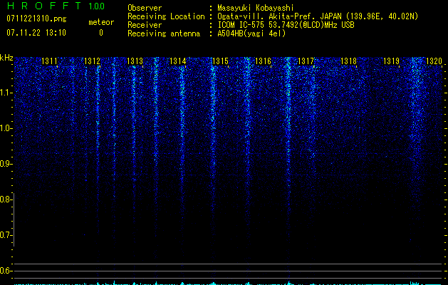
Task: Click the 1313 time marker
Action: (x=135, y=61)
